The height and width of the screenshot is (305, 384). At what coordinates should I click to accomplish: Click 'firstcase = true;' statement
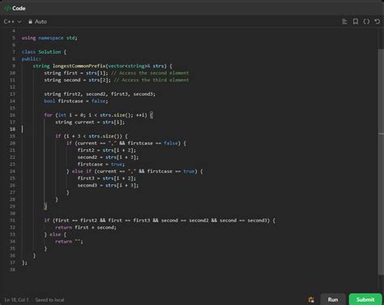pyautogui.click(x=101, y=165)
